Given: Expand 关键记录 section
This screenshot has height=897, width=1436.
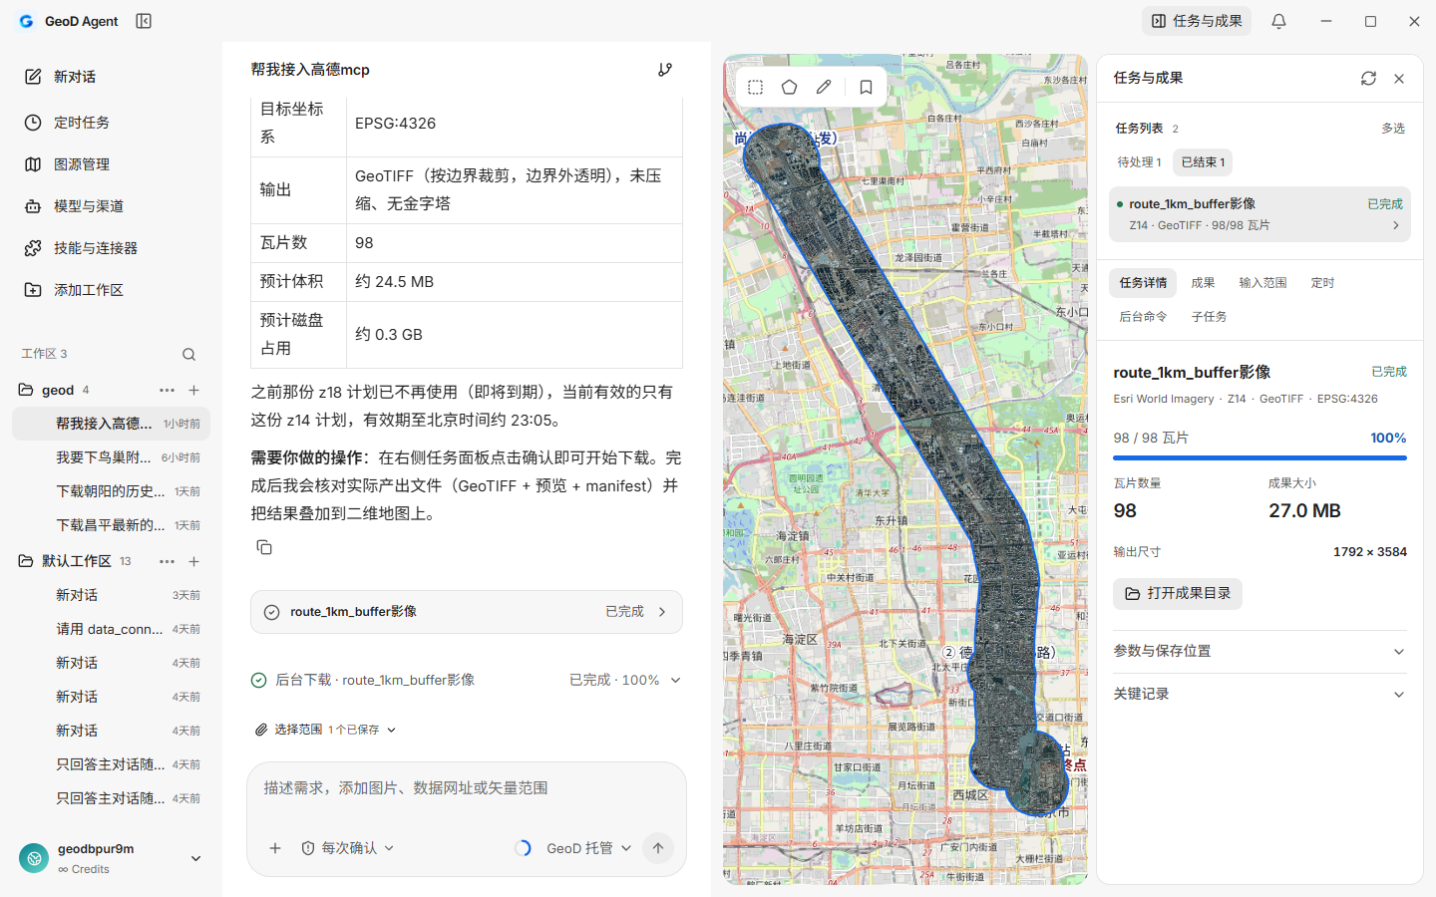Looking at the screenshot, I should point(1259,694).
